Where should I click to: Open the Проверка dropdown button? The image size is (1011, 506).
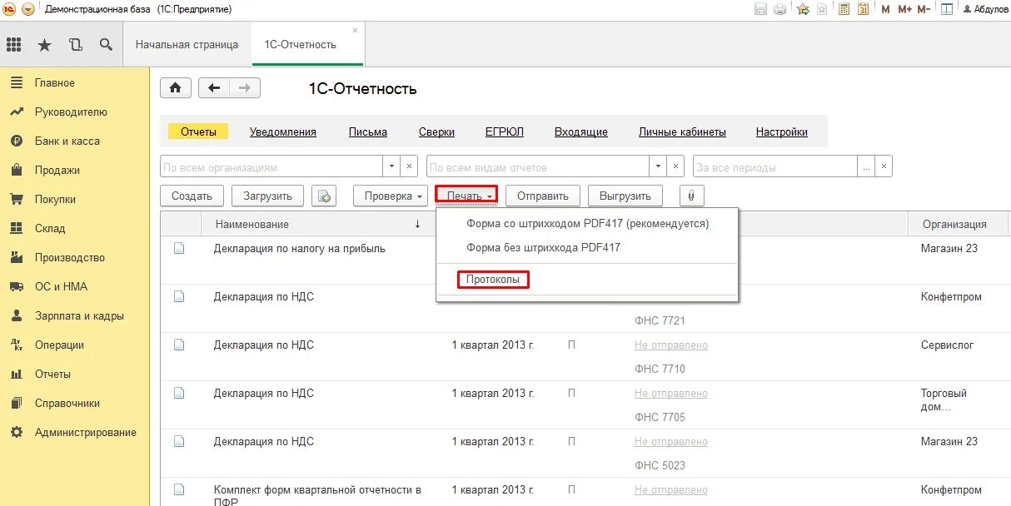coord(391,196)
